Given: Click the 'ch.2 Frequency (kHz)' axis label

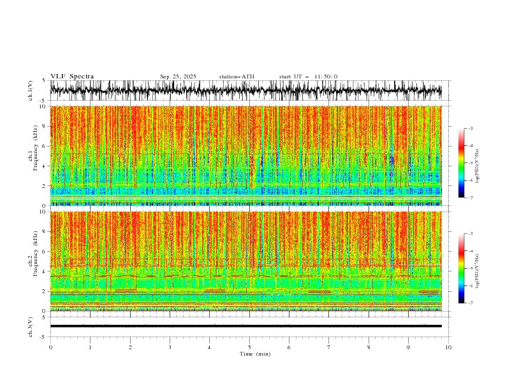Looking at the screenshot, I should pos(33,253).
